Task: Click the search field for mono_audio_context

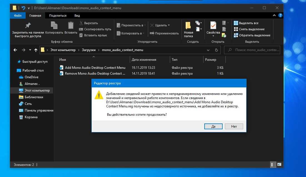Action: tap(255, 50)
